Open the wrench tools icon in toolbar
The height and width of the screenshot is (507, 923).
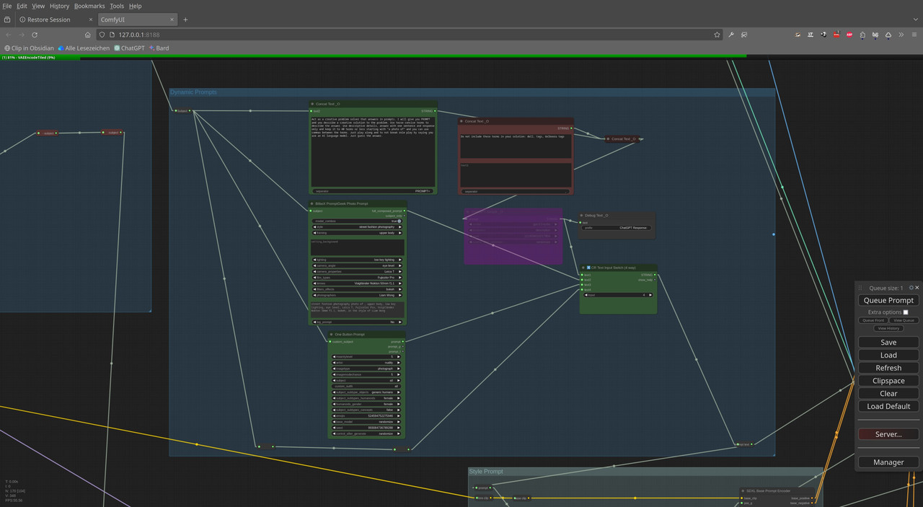731,35
